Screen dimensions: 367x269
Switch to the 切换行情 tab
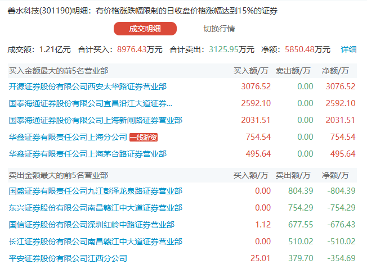[x=219, y=29]
